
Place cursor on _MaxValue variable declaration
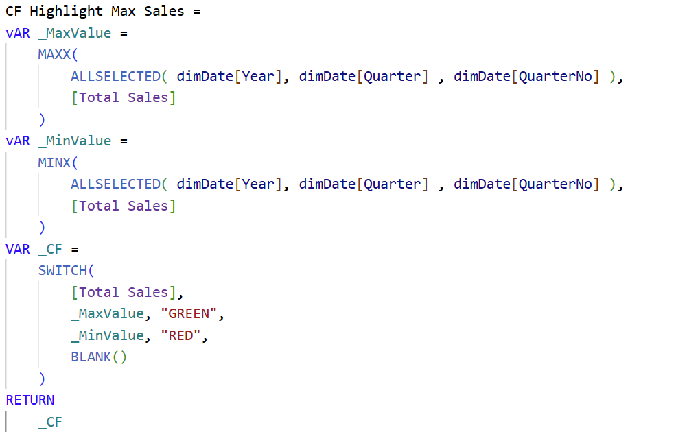75,33
